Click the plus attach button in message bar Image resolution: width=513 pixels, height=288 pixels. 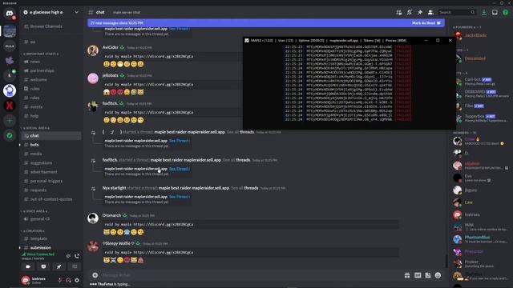coord(95,275)
